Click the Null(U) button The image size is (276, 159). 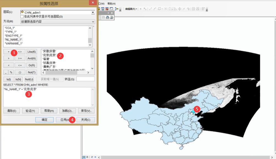[29, 79]
